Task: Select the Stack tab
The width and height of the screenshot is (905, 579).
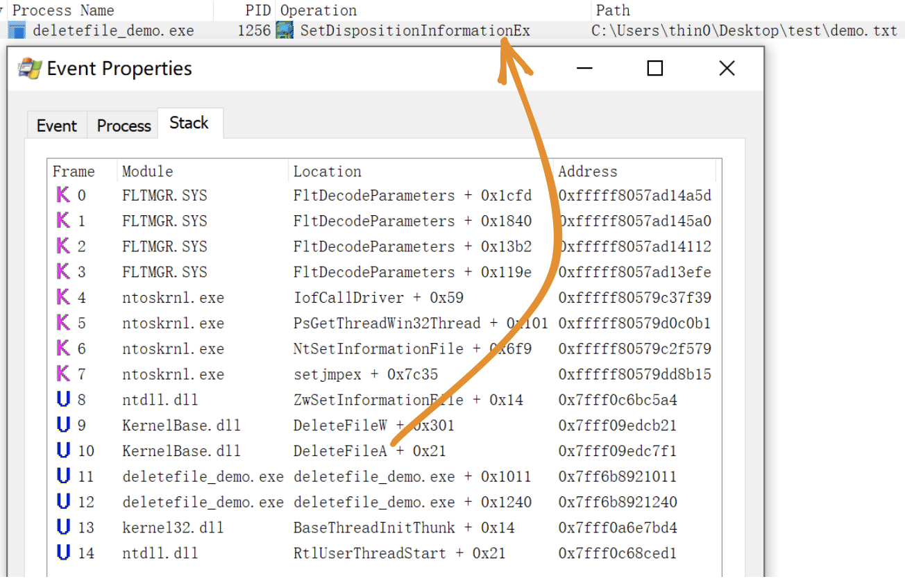Action: (189, 123)
